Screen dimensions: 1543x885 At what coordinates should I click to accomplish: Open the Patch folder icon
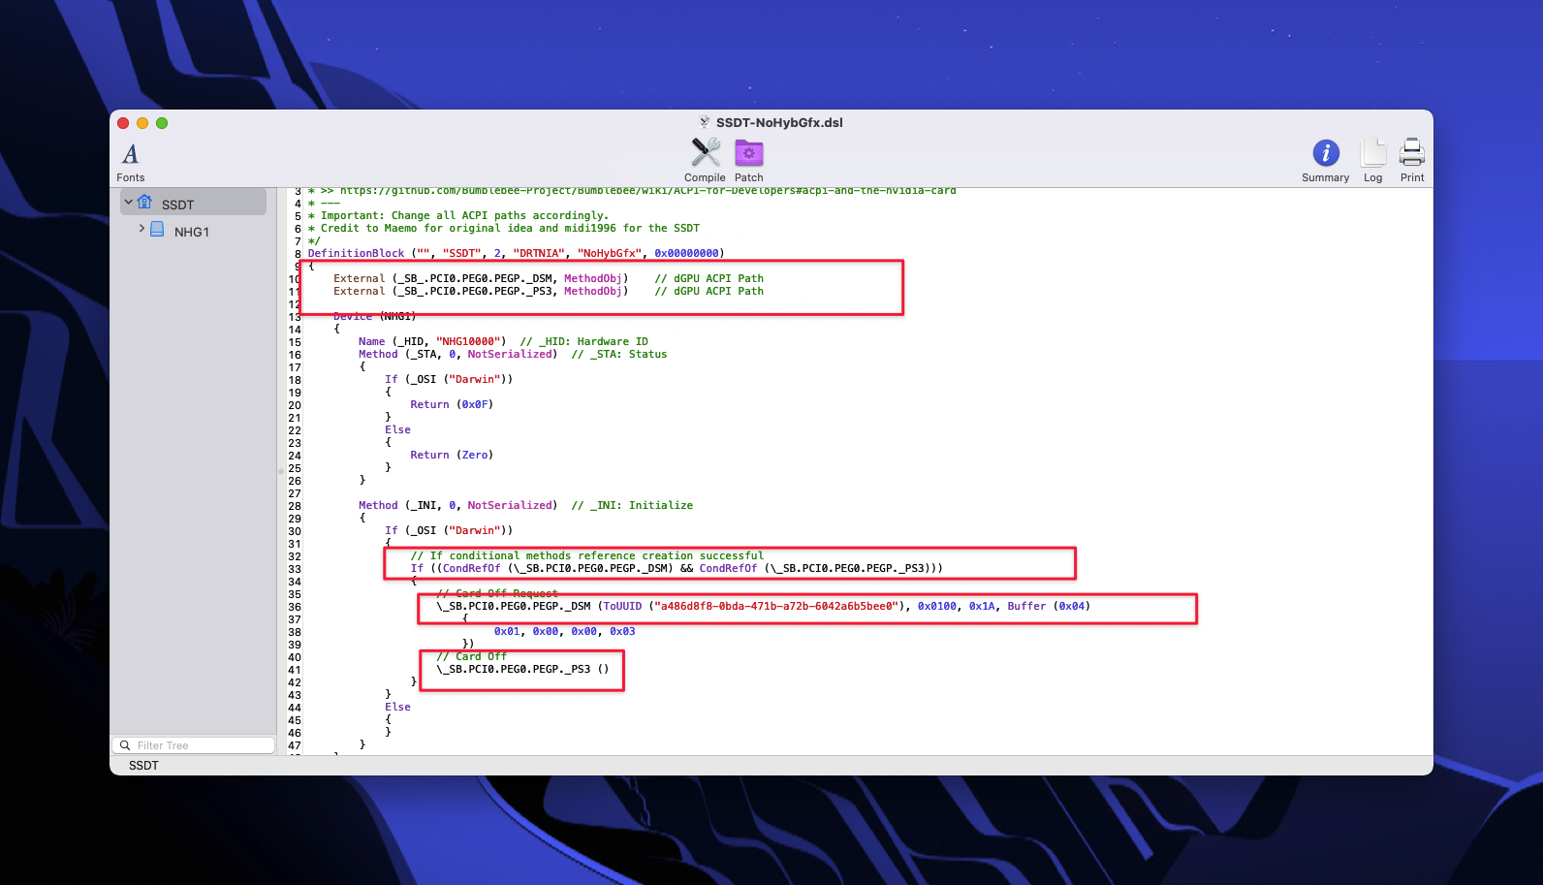pos(748,153)
